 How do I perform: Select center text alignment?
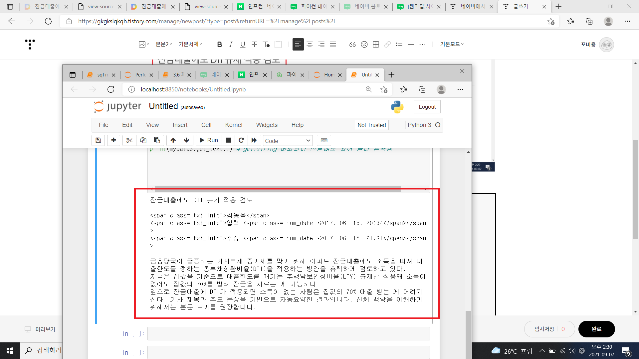point(310,44)
